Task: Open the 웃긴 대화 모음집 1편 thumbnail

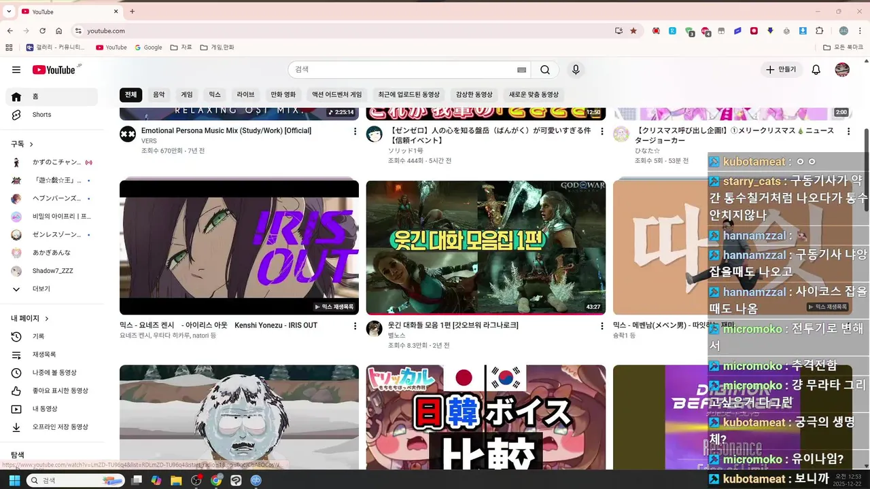Action: pyautogui.click(x=486, y=247)
